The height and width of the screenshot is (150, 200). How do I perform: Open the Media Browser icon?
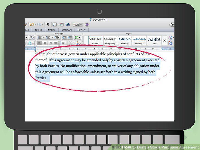[68, 24]
